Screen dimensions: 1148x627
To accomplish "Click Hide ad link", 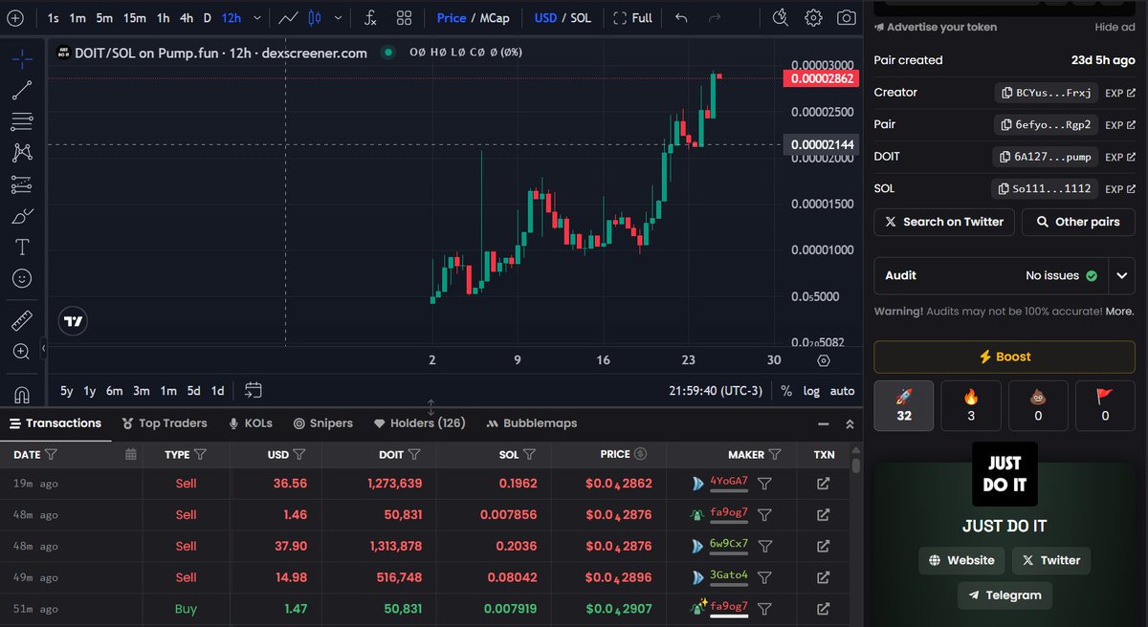I will (1115, 28).
